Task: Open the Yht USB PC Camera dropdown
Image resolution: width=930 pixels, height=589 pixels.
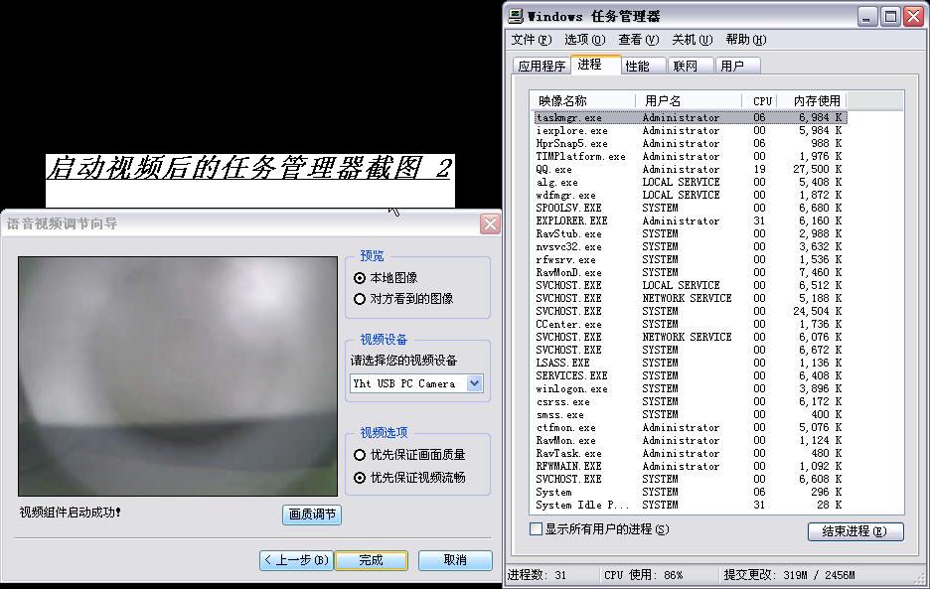Action: coord(475,383)
